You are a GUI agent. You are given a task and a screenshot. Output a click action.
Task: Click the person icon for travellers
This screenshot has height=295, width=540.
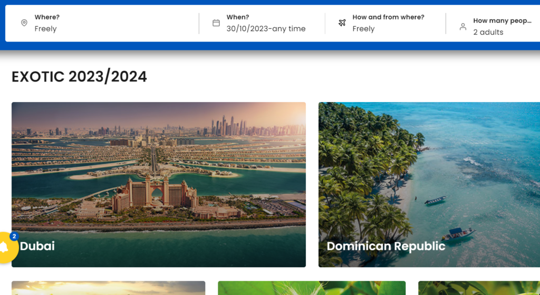tap(463, 26)
